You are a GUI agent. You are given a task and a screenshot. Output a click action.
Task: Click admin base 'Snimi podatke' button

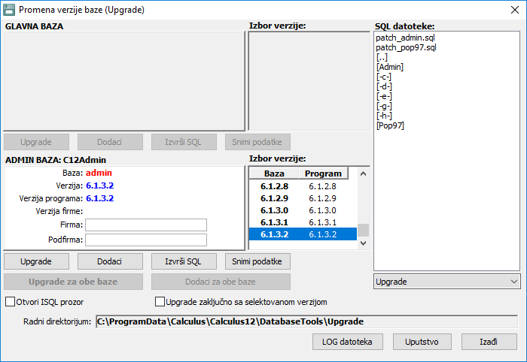pyautogui.click(x=257, y=261)
